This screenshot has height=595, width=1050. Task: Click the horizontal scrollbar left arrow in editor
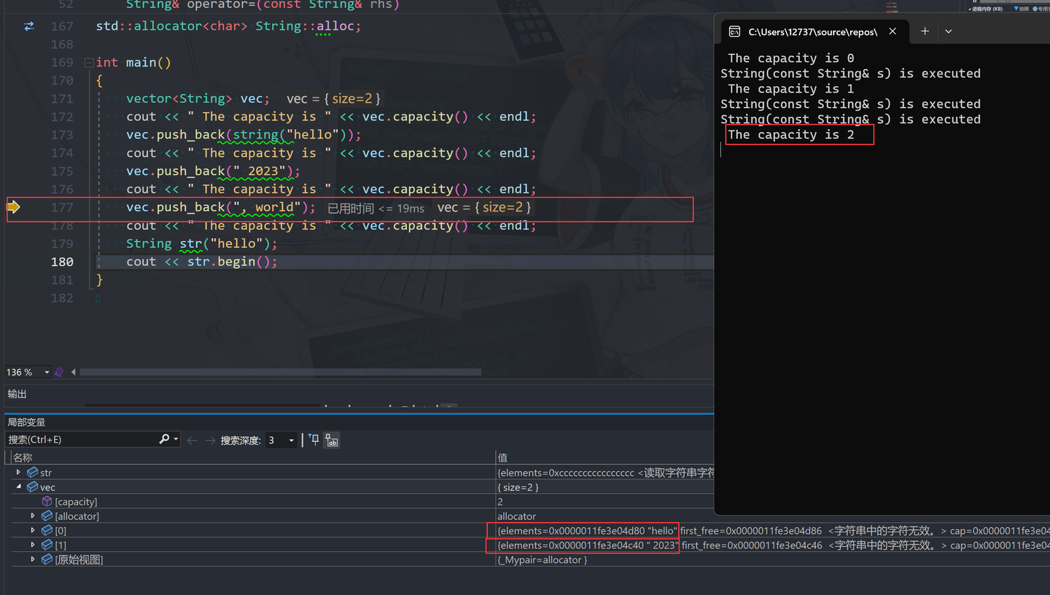point(73,372)
